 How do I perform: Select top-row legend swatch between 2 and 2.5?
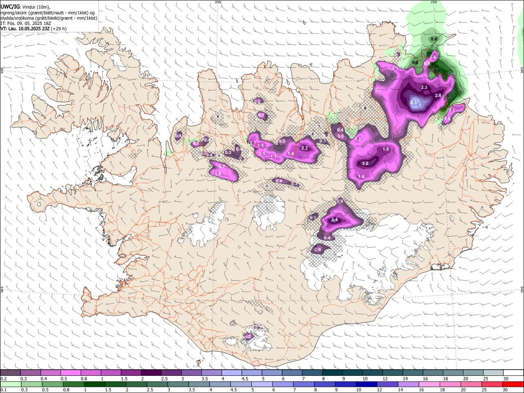(x=151, y=373)
